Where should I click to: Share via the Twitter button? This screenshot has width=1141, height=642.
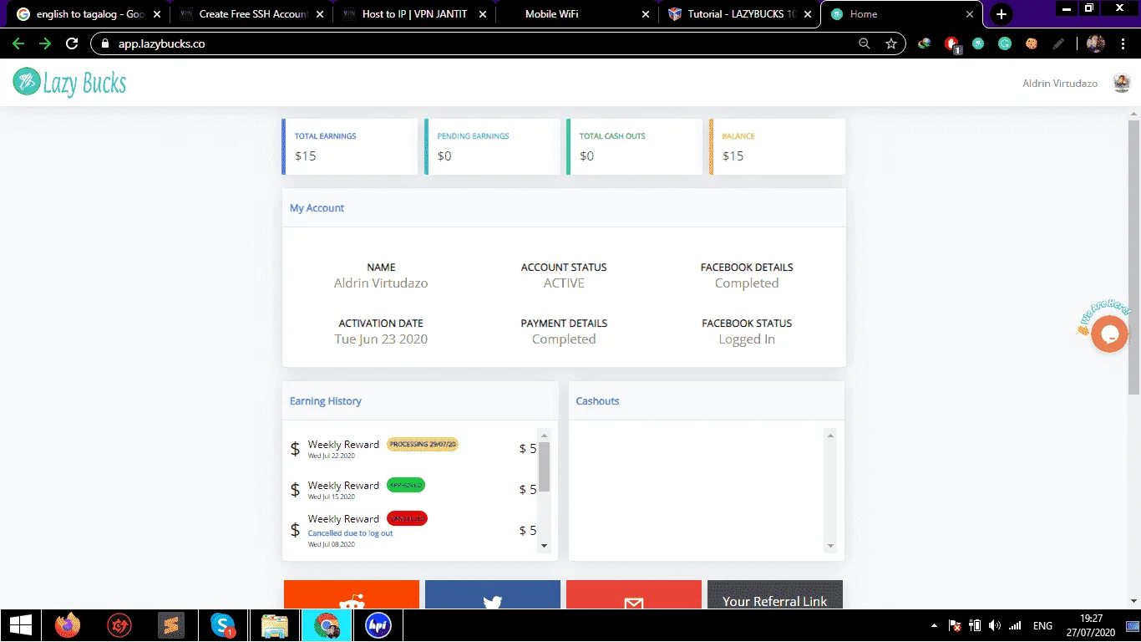pyautogui.click(x=493, y=594)
